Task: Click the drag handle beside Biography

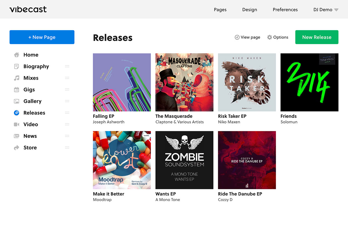Action: tap(67, 67)
